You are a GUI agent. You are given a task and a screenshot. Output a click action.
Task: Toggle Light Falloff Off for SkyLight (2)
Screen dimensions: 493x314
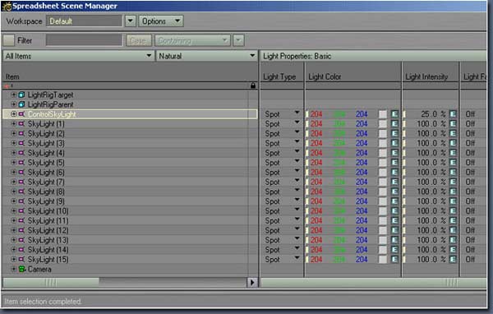(x=470, y=133)
